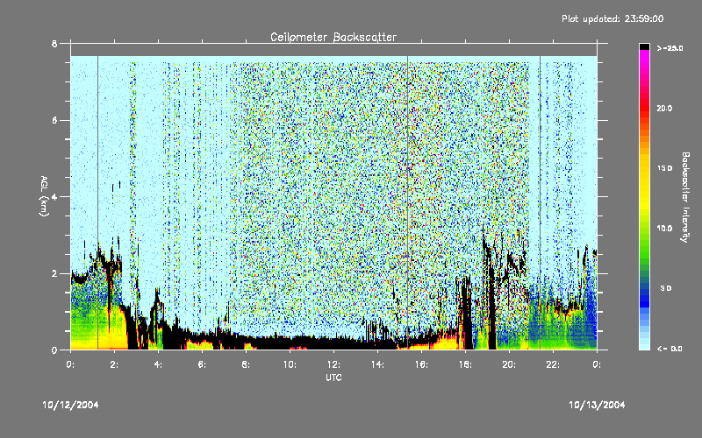Click the x-axis tick label 22:
Screen dimensions: 702x438
pyautogui.click(x=553, y=364)
